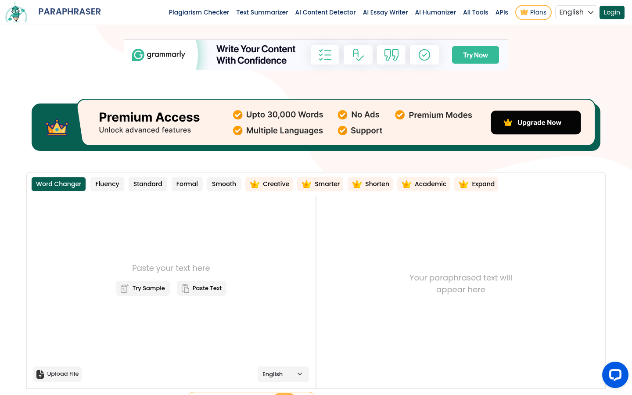Click the Paraphraser mascot logo icon
Image resolution: width=632 pixels, height=395 pixels.
tap(16, 12)
